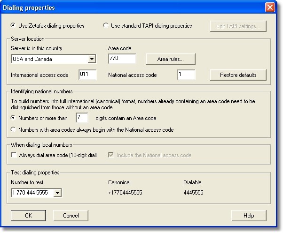Open the server country dropdown
Screen dimensions: 283x233
coord(92,59)
